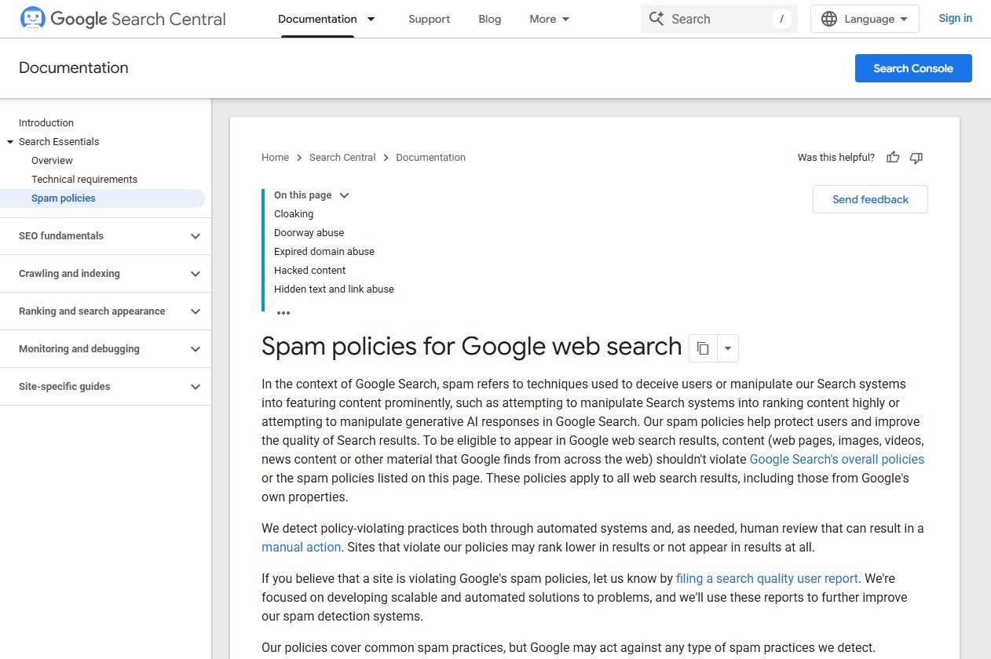The height and width of the screenshot is (659, 991).
Task: Click the search sparkle magnifier icon
Action: point(656,19)
